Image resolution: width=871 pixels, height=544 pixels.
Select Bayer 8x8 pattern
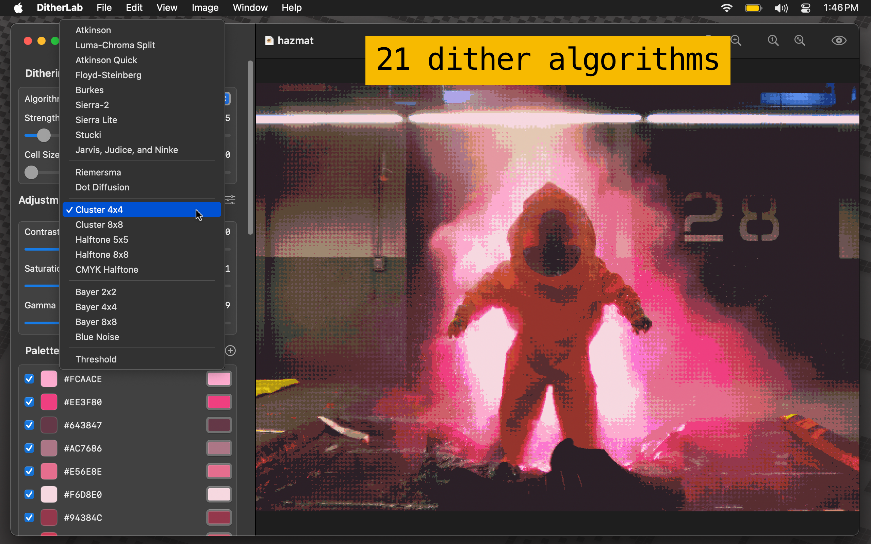pyautogui.click(x=142, y=322)
